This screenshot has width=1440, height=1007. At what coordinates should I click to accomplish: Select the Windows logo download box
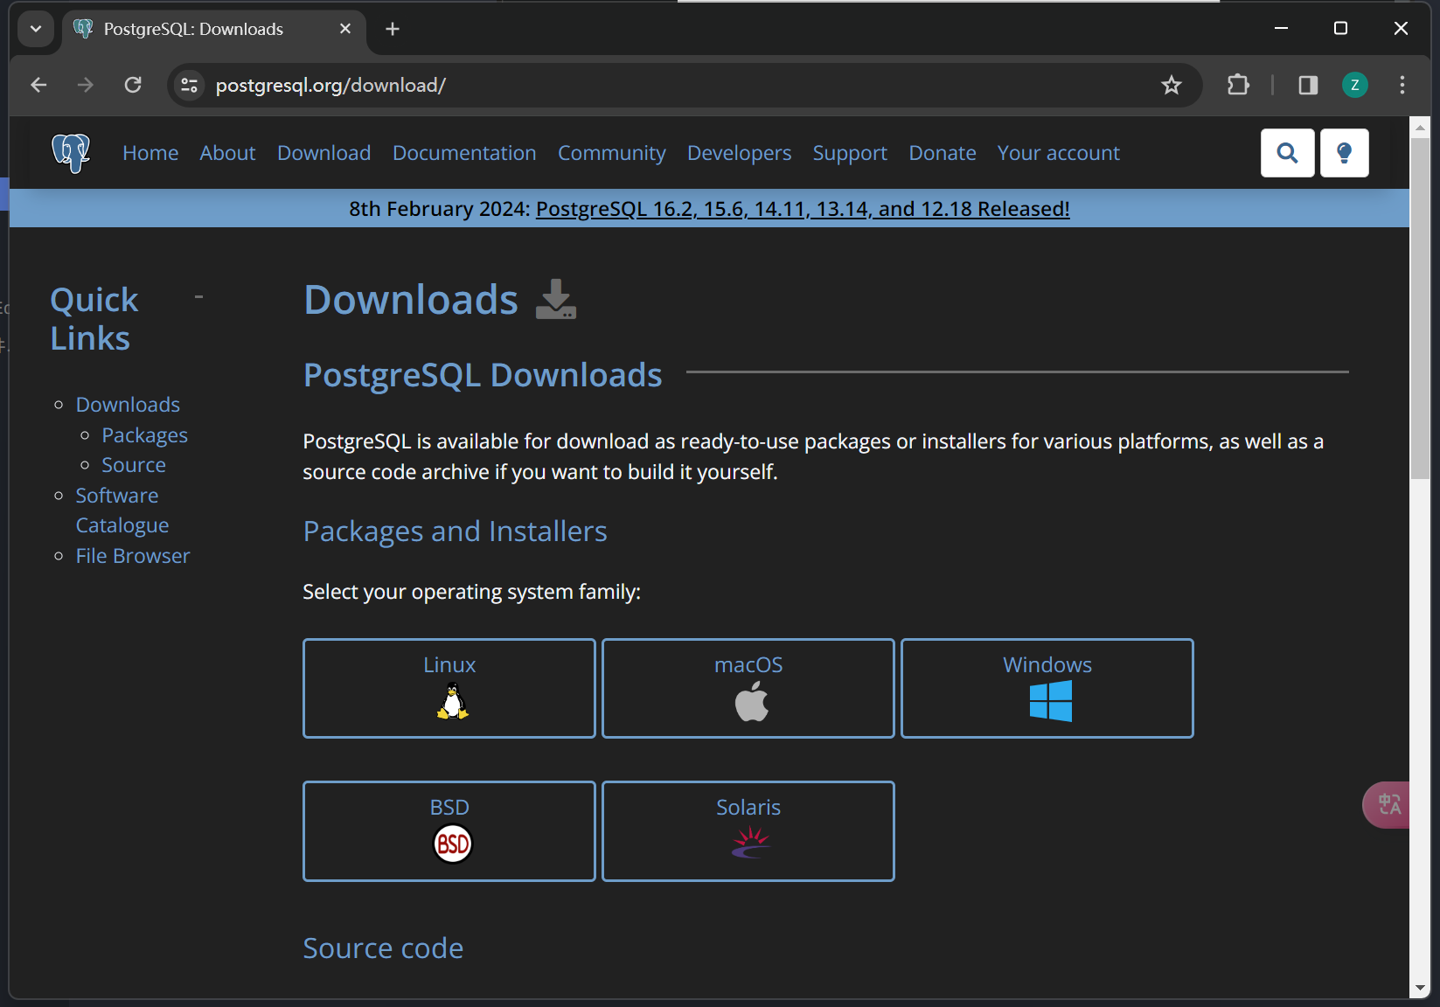[1047, 689]
